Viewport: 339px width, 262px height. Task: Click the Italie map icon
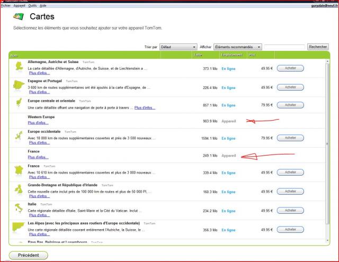(19, 209)
